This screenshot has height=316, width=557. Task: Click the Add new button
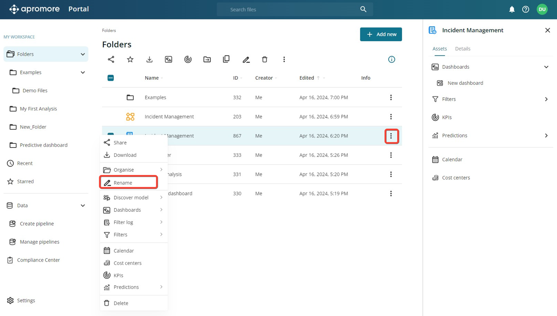381,34
